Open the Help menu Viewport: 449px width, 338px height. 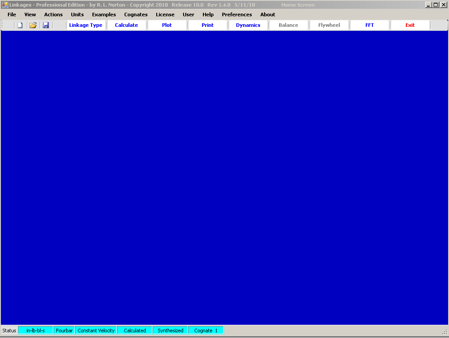(x=208, y=15)
